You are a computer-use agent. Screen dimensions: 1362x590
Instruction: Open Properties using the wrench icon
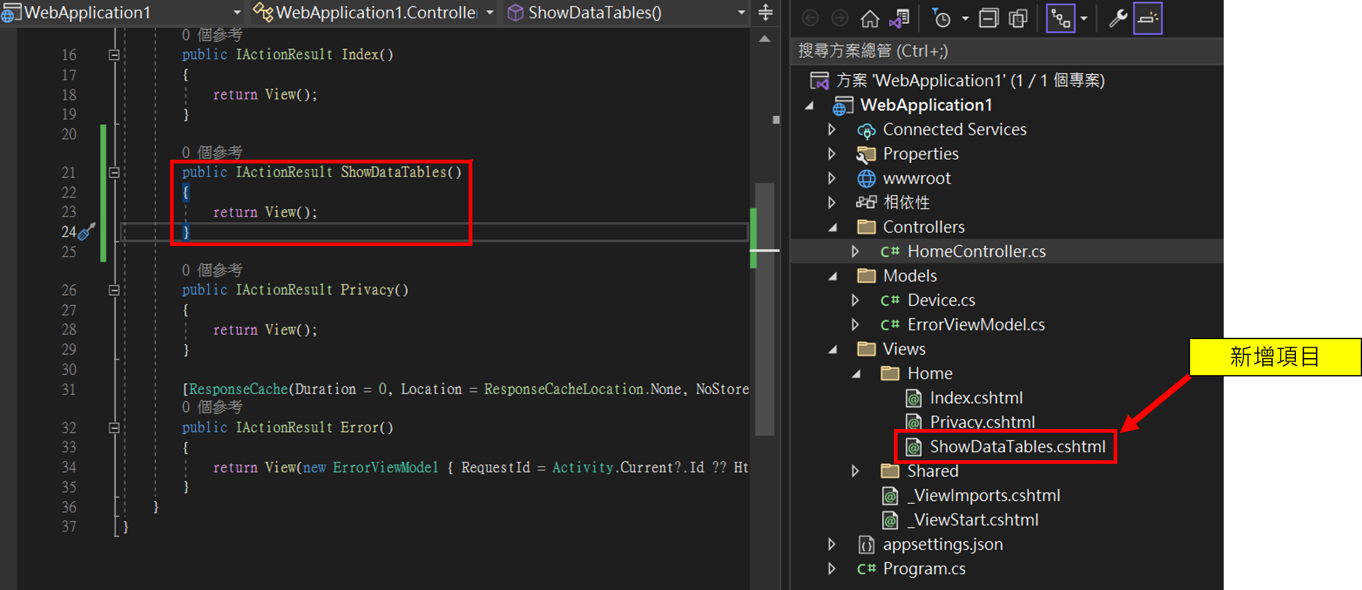(x=1118, y=19)
